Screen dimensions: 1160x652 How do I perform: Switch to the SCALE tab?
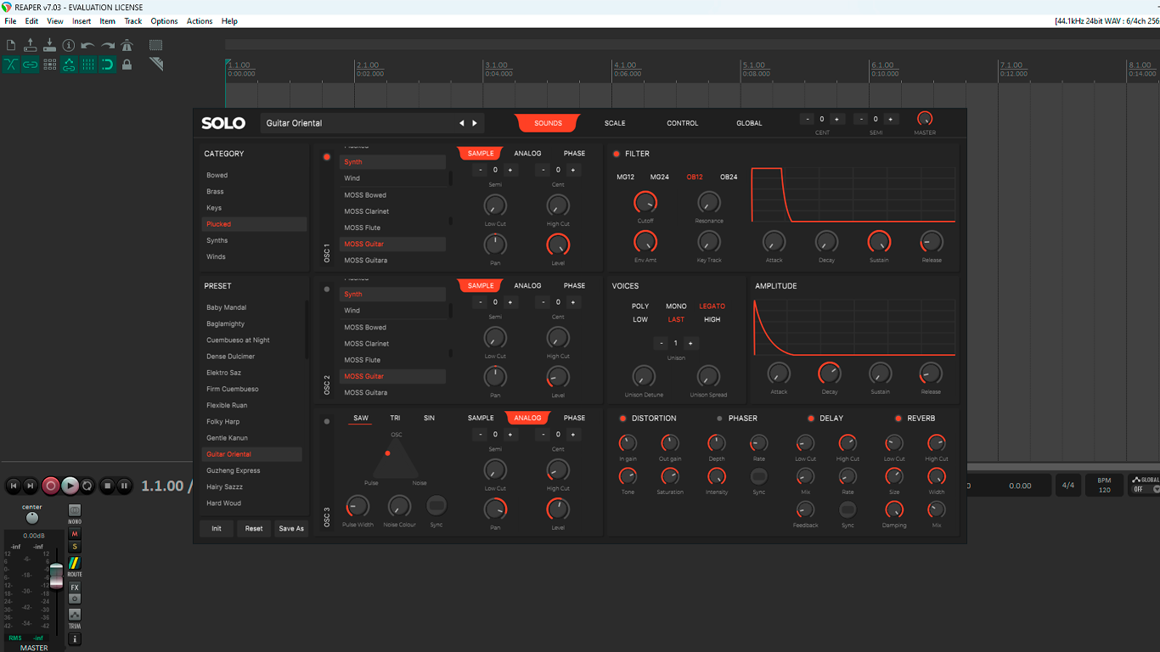pyautogui.click(x=615, y=123)
